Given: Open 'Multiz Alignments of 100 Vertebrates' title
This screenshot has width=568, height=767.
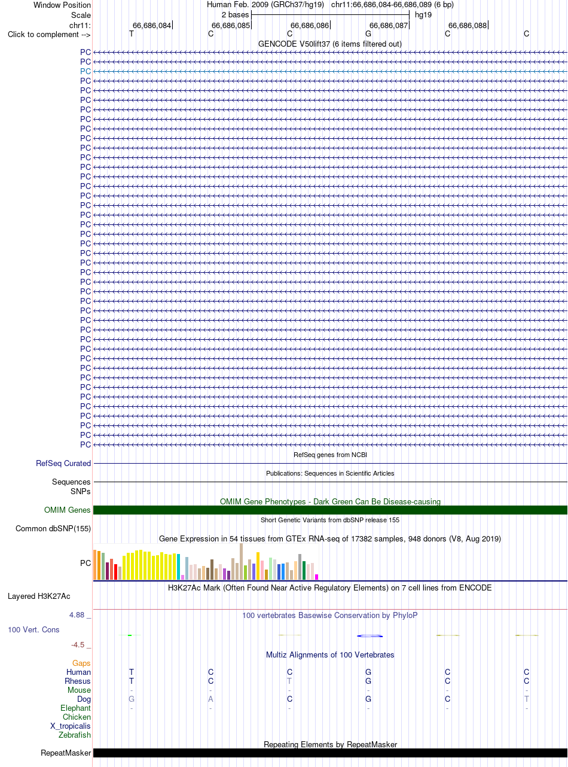Looking at the screenshot, I should click(330, 655).
